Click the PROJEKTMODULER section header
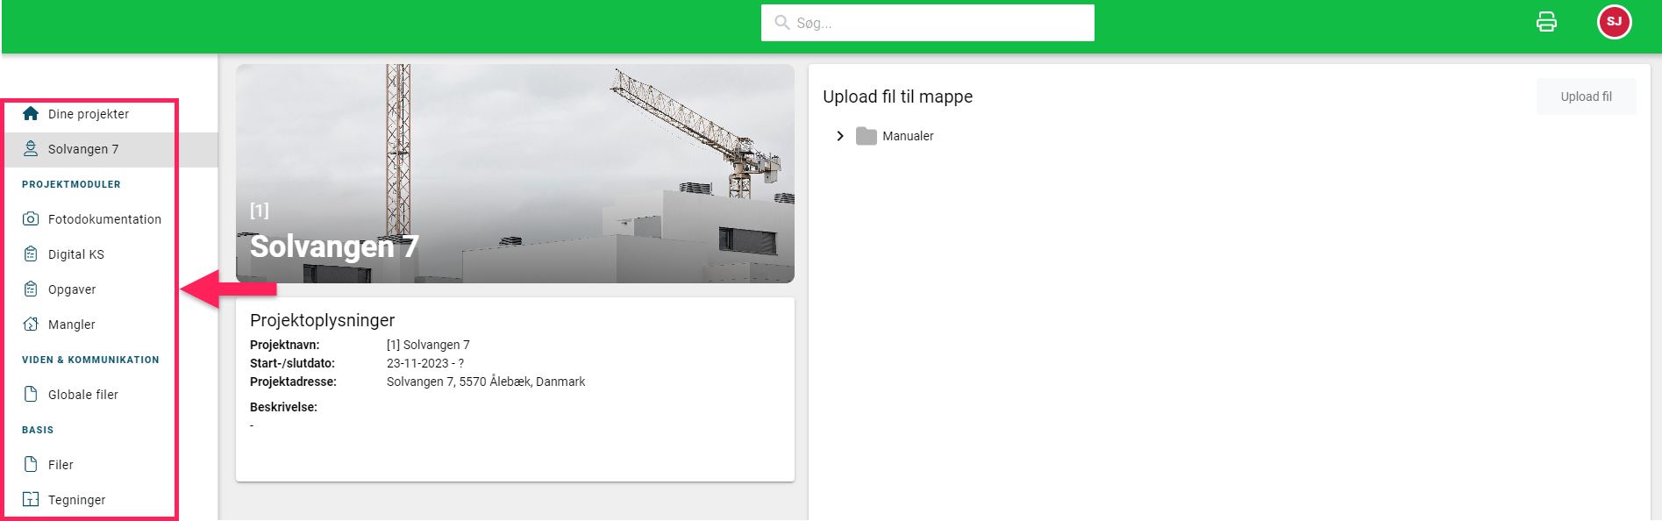 click(x=71, y=184)
